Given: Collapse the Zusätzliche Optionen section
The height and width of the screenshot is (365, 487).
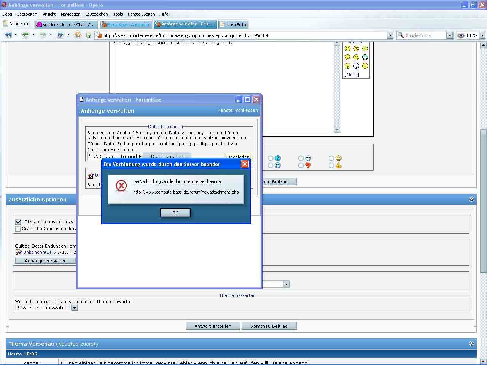Looking at the screenshot, I should click(471, 199).
